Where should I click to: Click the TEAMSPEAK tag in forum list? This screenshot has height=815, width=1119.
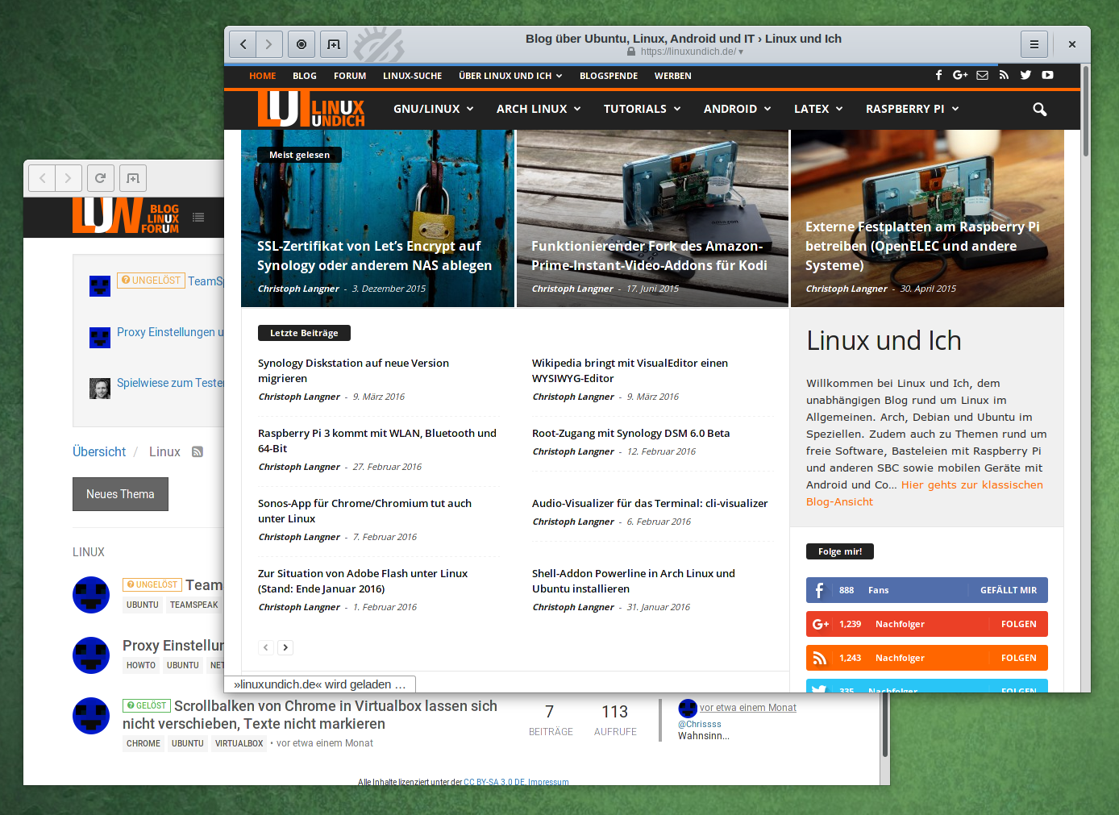[x=193, y=605]
